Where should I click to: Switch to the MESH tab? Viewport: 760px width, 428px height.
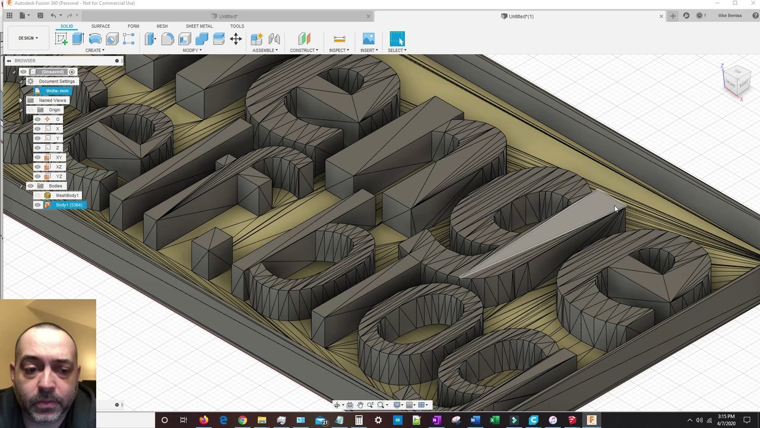point(162,26)
